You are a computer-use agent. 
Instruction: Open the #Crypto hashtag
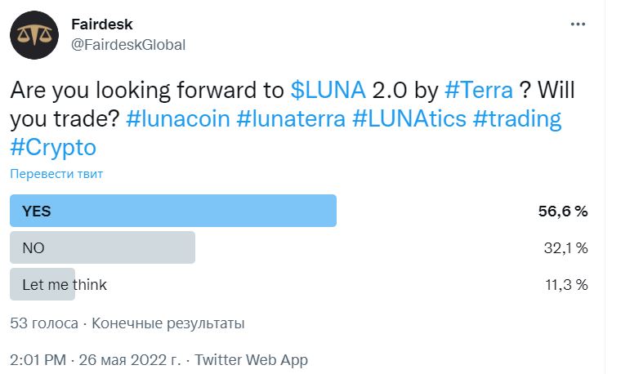[53, 148]
